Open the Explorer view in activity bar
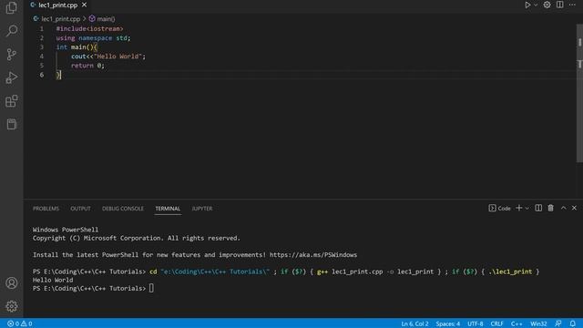This screenshot has width=583, height=328. (12, 7)
